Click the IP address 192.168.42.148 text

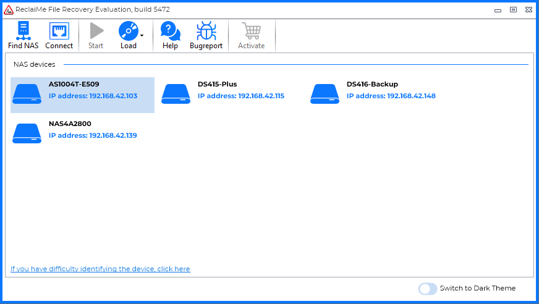(391, 96)
